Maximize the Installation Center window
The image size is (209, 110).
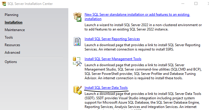point(196,3)
